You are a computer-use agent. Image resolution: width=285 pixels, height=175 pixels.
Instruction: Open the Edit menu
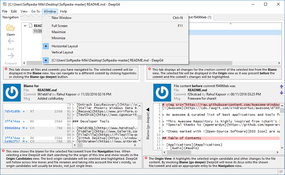pyautogui.click(x=14, y=11)
